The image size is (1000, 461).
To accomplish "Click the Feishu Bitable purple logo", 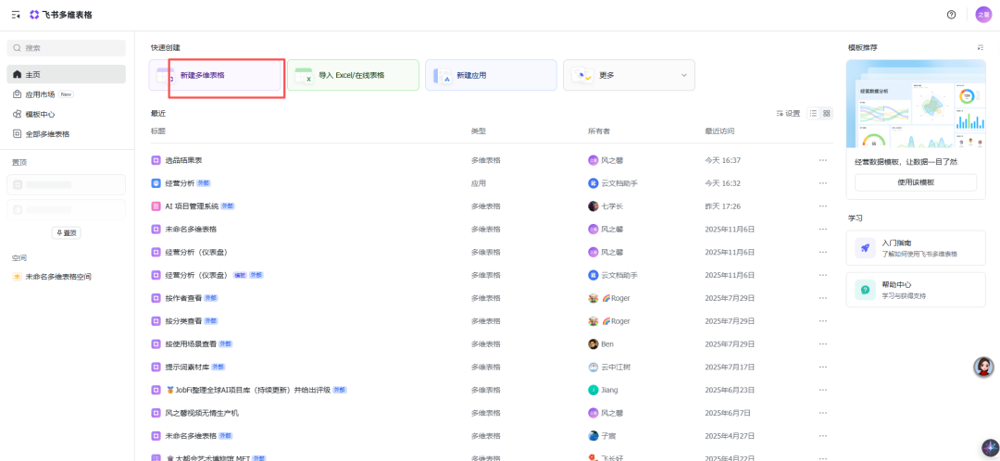I will [x=34, y=15].
